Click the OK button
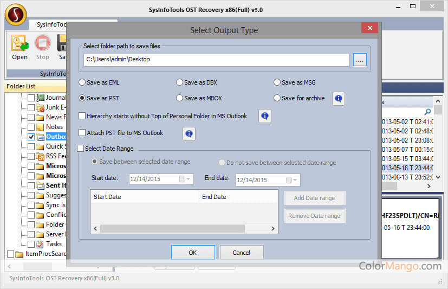This screenshot has width=448, height=289. pos(193,253)
